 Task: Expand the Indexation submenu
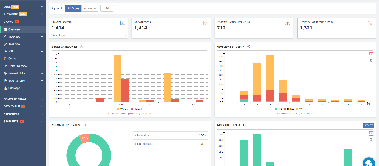click(42, 36)
